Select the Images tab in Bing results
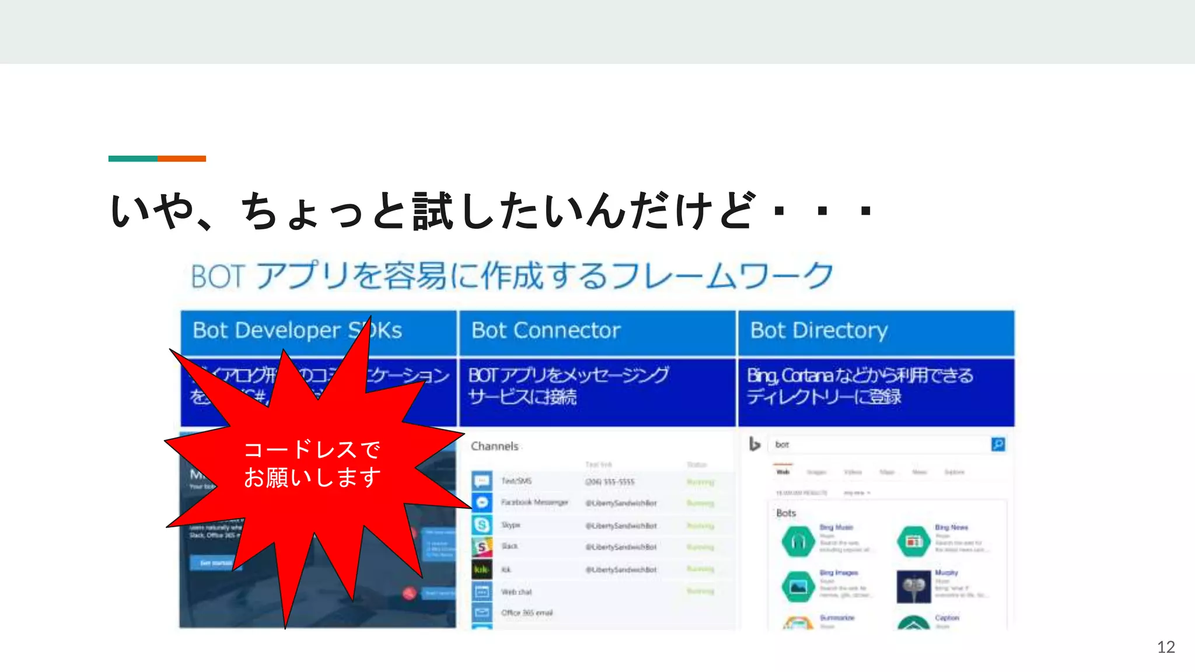 (x=816, y=472)
